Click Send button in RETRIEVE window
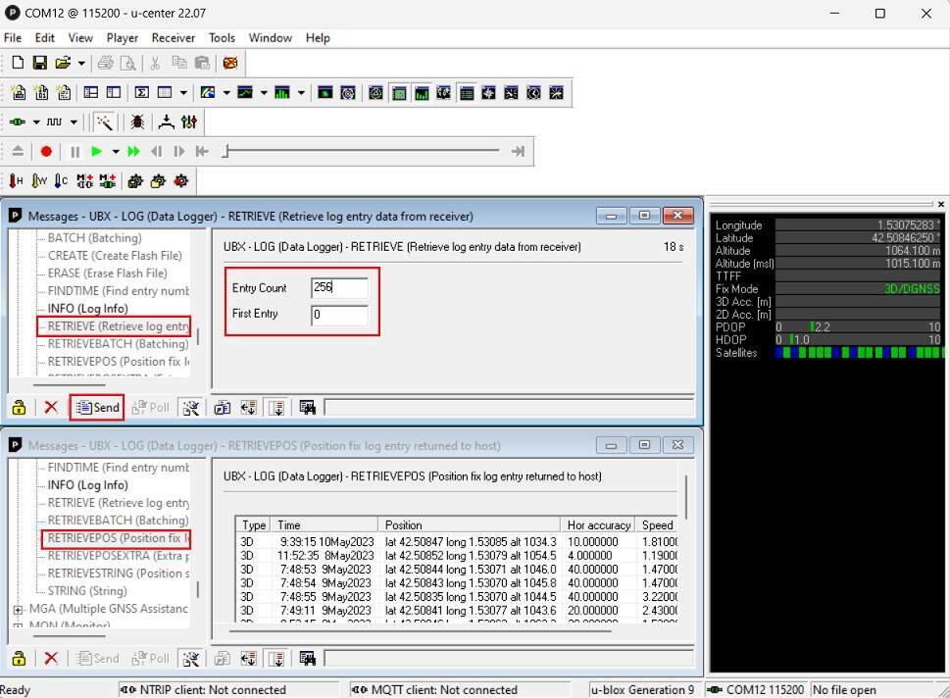This screenshot has width=950, height=698. (97, 408)
